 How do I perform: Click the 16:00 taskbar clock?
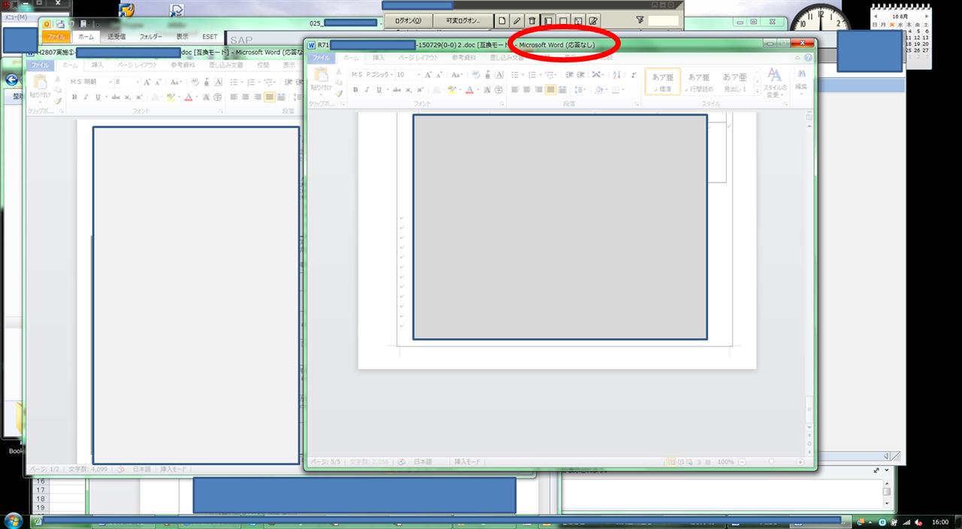coord(940,521)
